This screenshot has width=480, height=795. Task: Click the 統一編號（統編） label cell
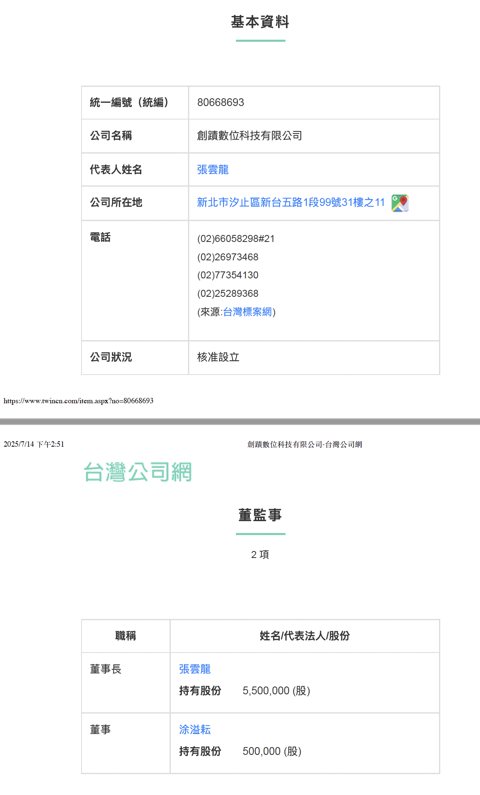(x=135, y=103)
